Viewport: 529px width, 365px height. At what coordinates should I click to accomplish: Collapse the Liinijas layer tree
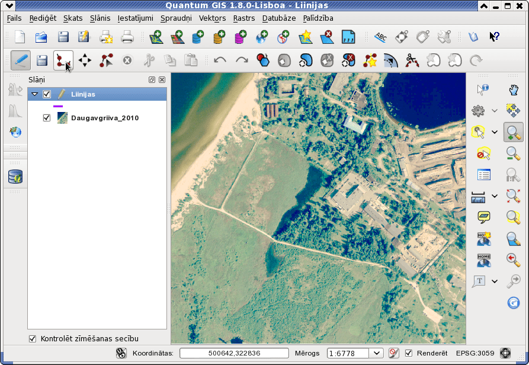pyautogui.click(x=34, y=94)
